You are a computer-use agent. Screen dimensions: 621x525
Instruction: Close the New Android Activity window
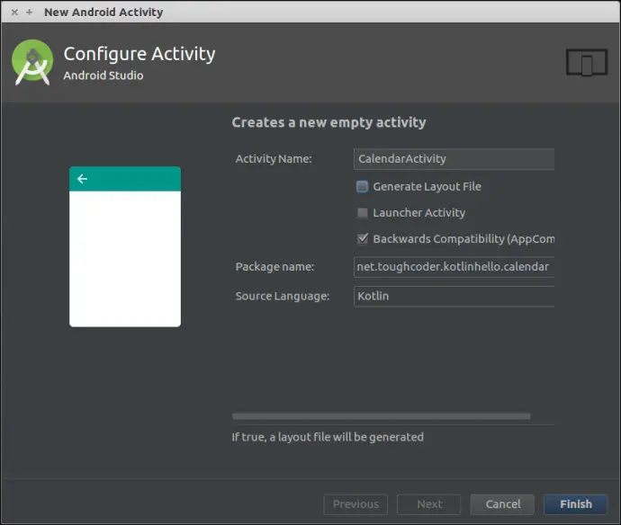click(14, 13)
